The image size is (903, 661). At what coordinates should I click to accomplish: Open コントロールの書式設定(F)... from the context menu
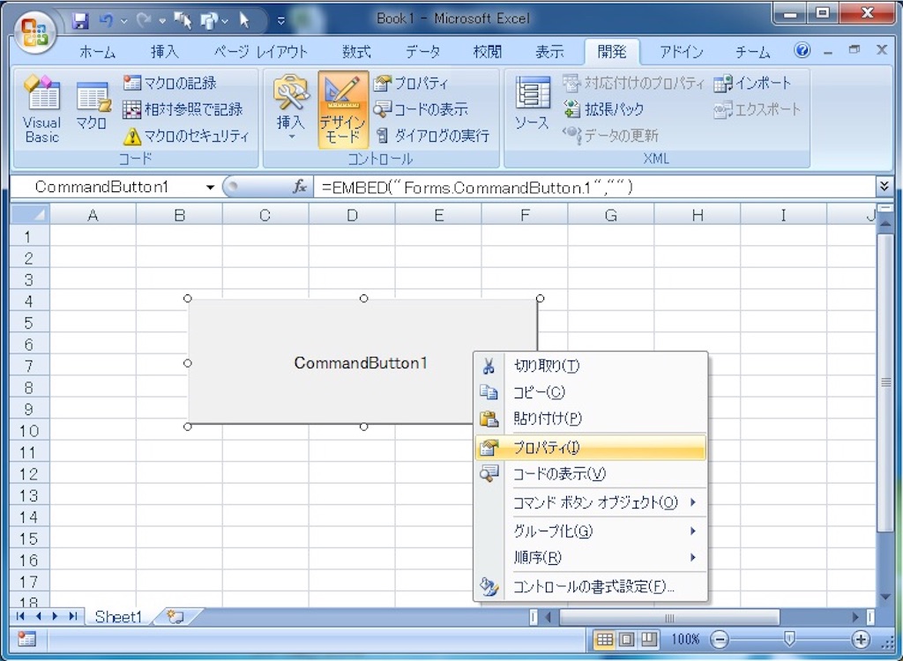591,587
